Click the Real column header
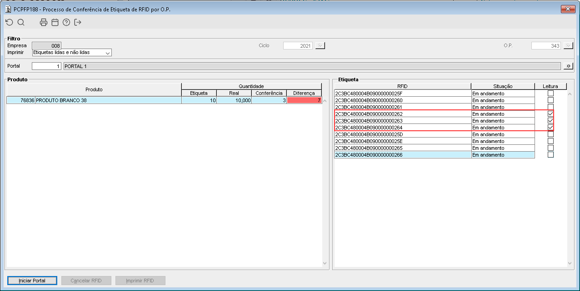 pos(234,93)
